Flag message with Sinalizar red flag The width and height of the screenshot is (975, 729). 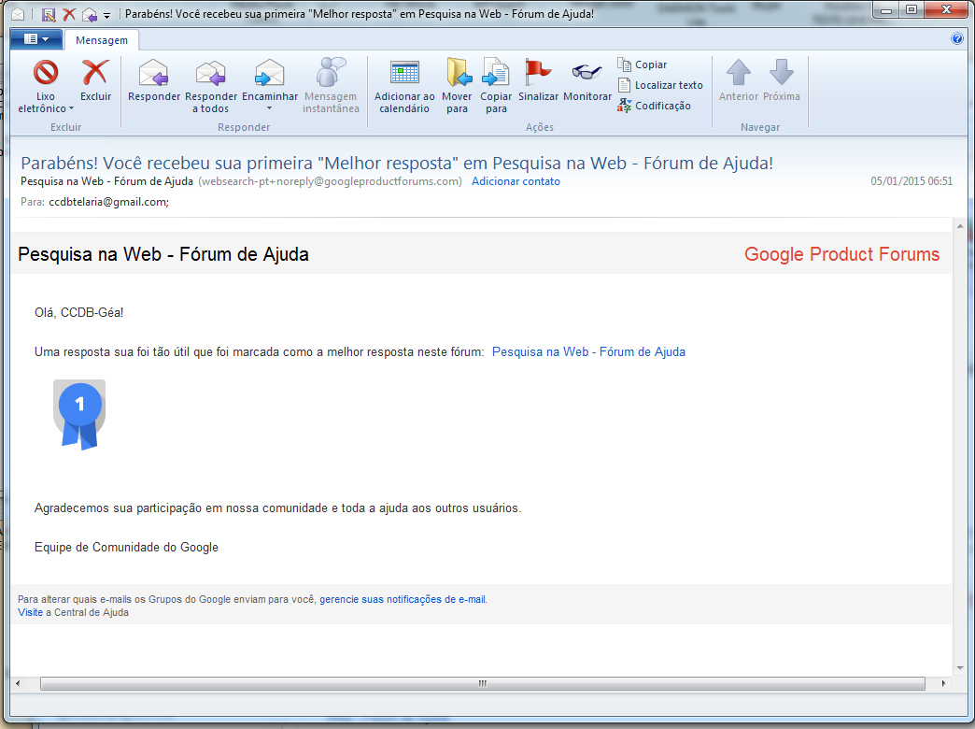tap(538, 73)
